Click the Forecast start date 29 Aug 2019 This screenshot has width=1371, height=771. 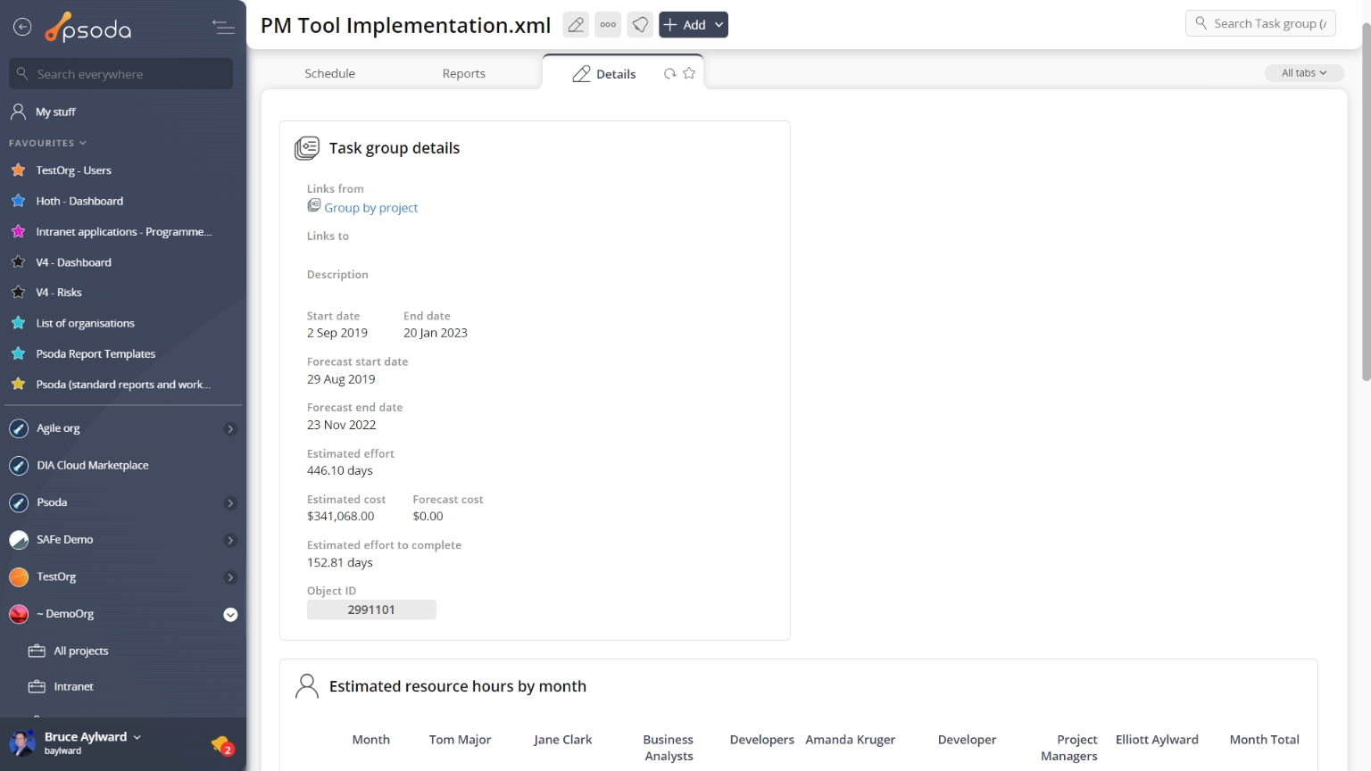[x=341, y=379]
